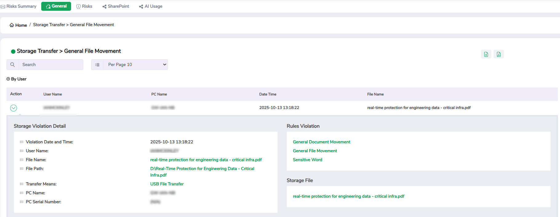Click the list icon beside Per Page
Screen dimensions: 560x217
[97, 65]
